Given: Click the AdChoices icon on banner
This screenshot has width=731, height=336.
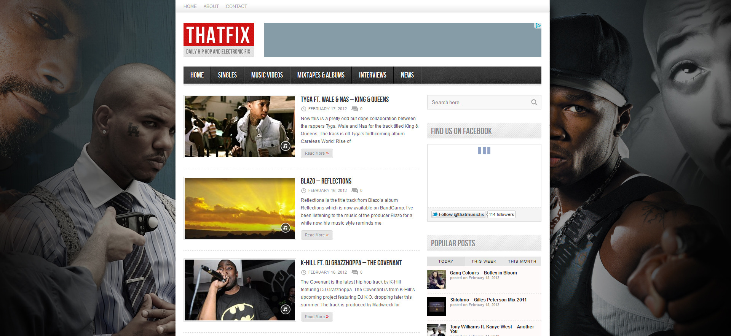Looking at the screenshot, I should (538, 26).
